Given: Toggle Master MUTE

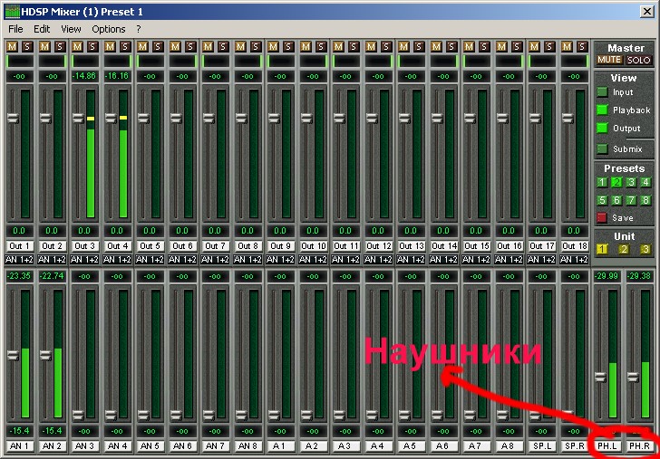Looking at the screenshot, I should pyautogui.click(x=609, y=60).
